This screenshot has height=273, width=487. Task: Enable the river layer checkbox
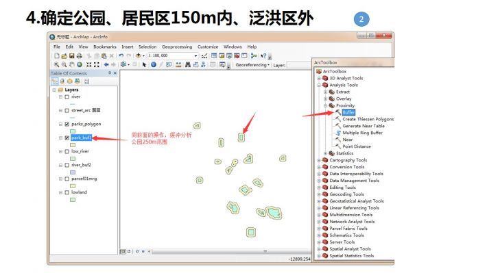67,96
